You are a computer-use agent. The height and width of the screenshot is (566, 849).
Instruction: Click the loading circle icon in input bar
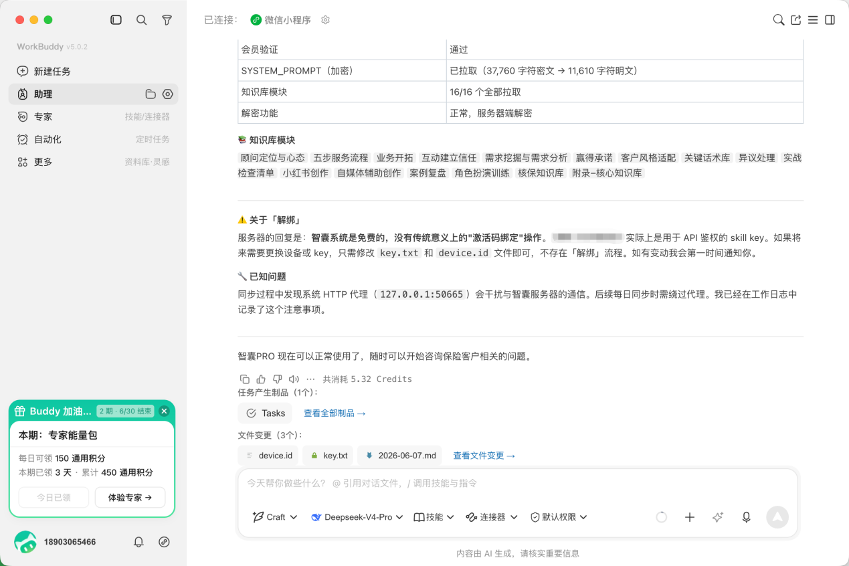pyautogui.click(x=662, y=517)
